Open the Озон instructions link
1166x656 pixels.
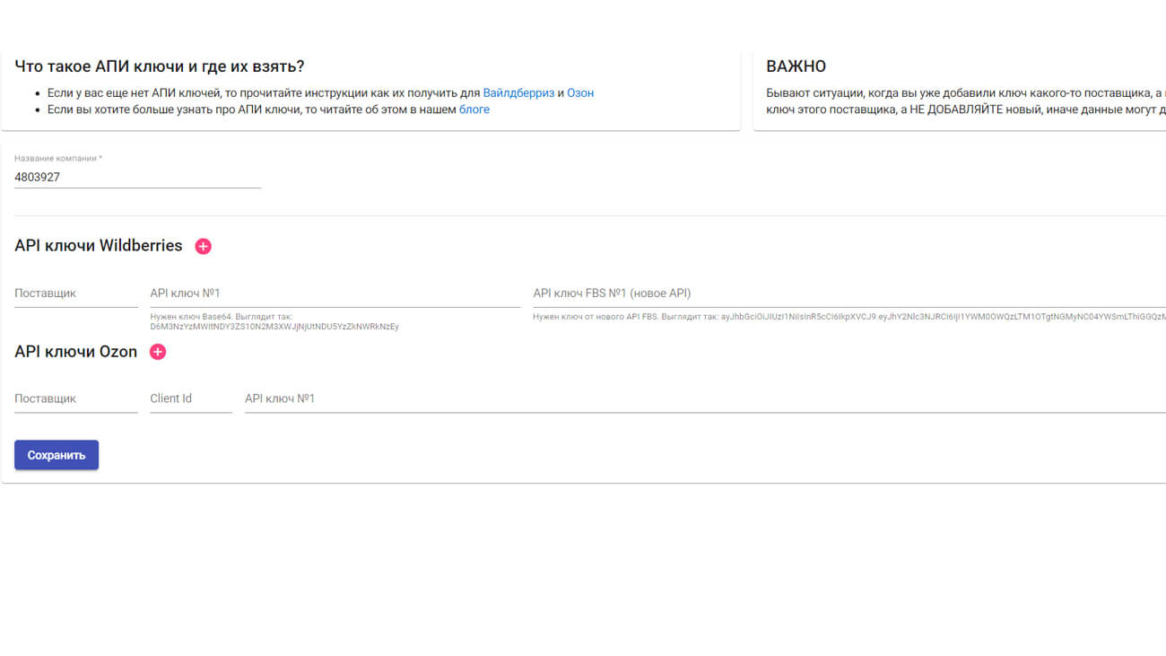pos(580,92)
